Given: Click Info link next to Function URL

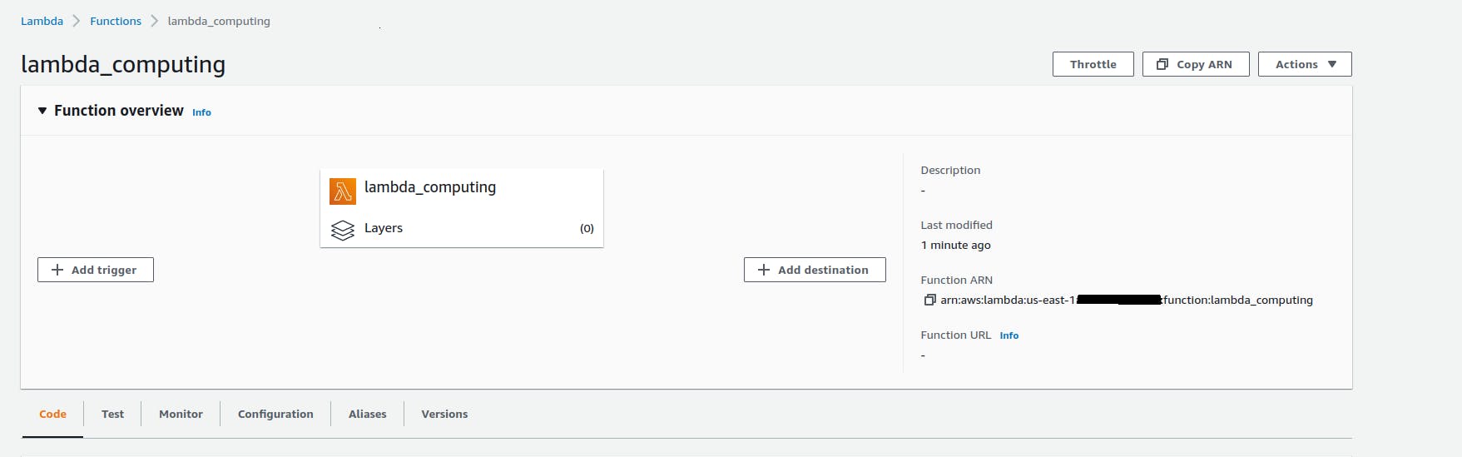Looking at the screenshot, I should (1009, 335).
